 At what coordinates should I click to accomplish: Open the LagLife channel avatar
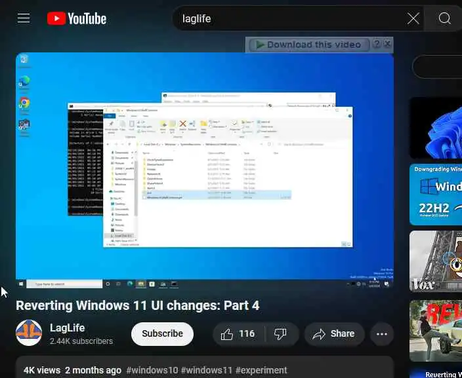[29, 333]
